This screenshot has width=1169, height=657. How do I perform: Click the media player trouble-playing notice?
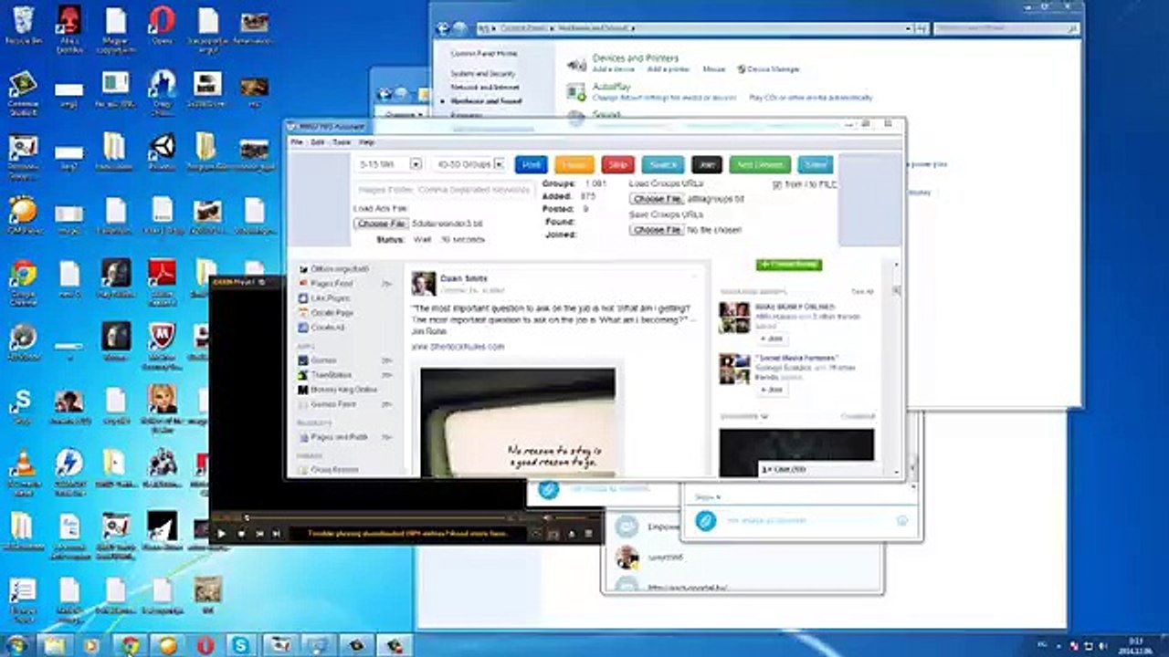click(x=406, y=534)
